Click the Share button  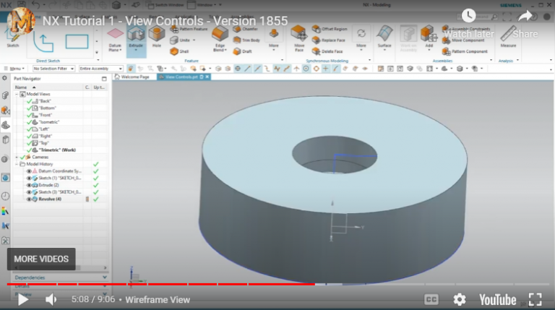pyautogui.click(x=525, y=23)
